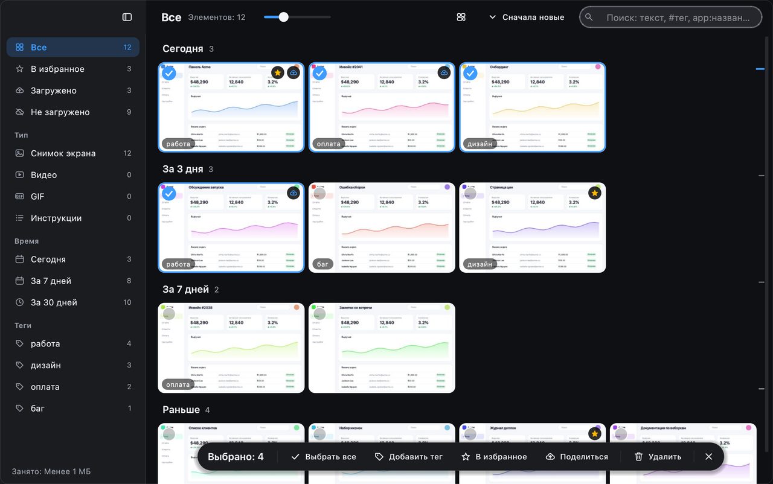The width and height of the screenshot is (773, 484).
Task: Click the star badge on Журнал деплоев
Action: coord(595,434)
